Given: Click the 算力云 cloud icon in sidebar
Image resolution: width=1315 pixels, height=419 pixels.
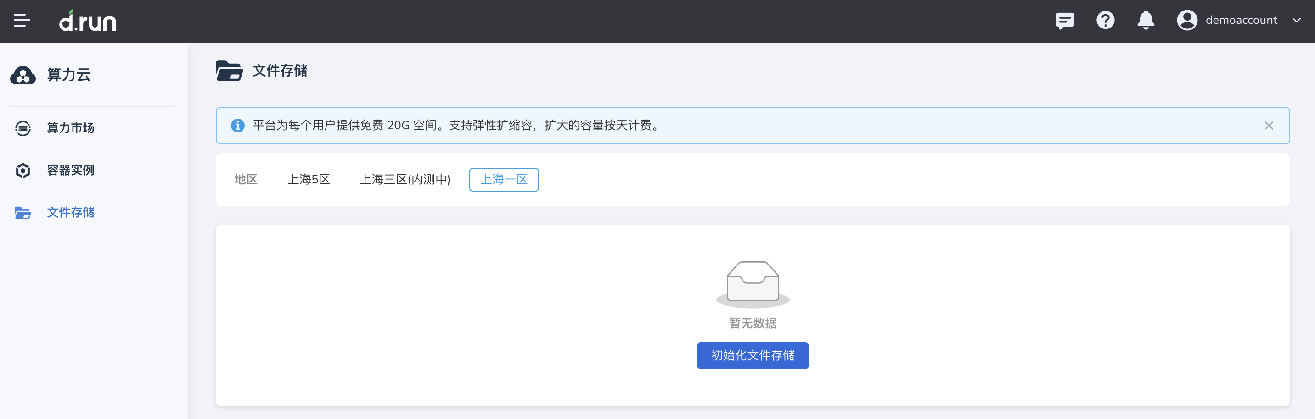Looking at the screenshot, I should [x=22, y=75].
